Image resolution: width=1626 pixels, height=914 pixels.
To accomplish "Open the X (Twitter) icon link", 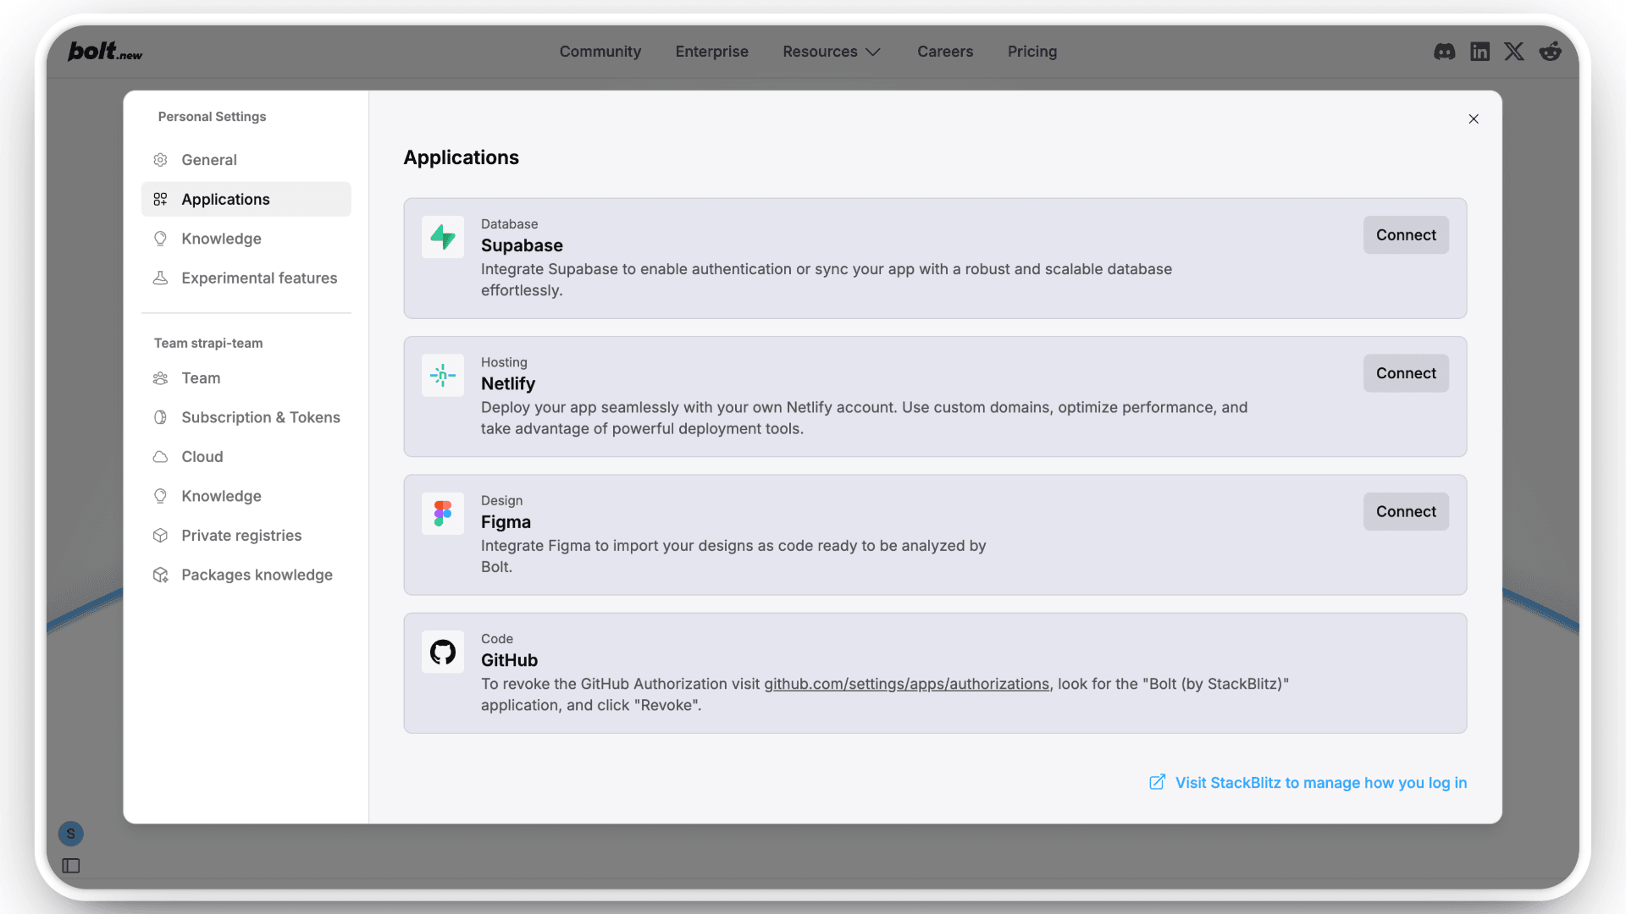I will click(x=1514, y=52).
